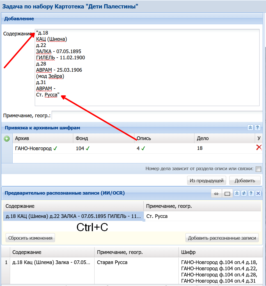Click the Примечание, геогр. input field
Image resolution: width=266 pixels, height=286 pixels.
click(x=157, y=115)
